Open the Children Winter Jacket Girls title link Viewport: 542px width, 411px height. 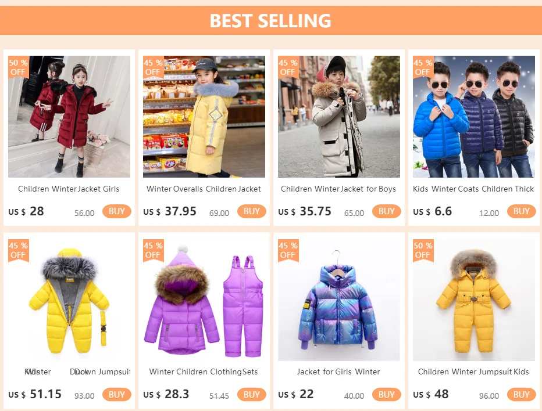click(69, 189)
